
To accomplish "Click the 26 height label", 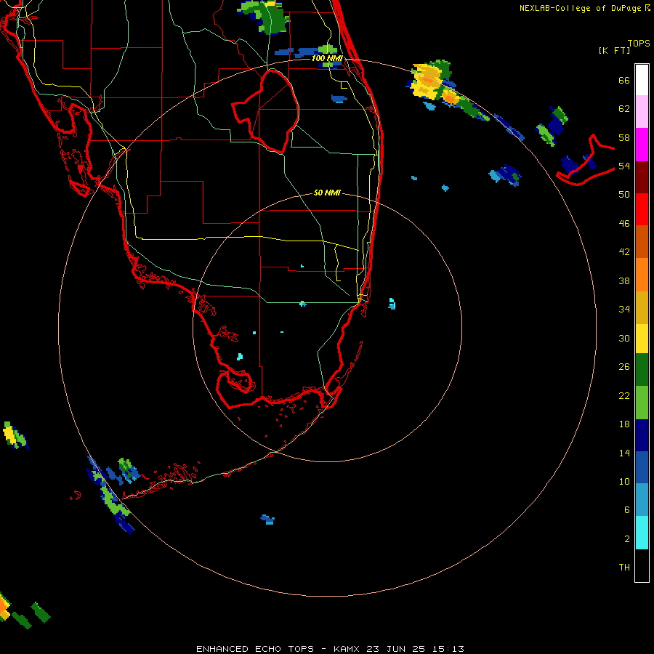I will pos(624,367).
